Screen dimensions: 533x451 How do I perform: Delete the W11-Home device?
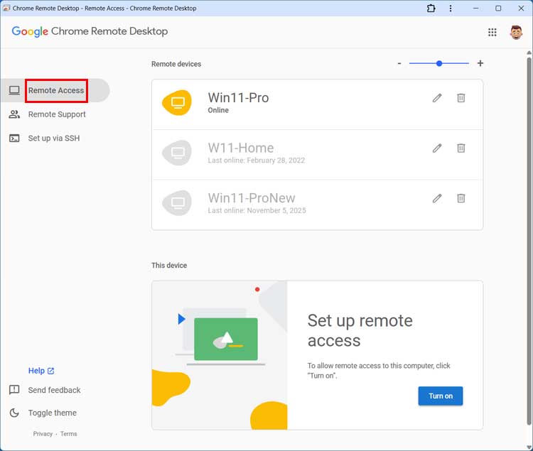tap(461, 148)
